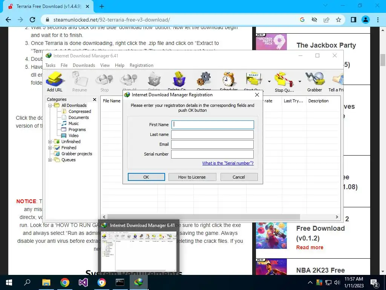The height and width of the screenshot is (290, 386).
Task: Open the Downloads menu
Action: point(84,65)
